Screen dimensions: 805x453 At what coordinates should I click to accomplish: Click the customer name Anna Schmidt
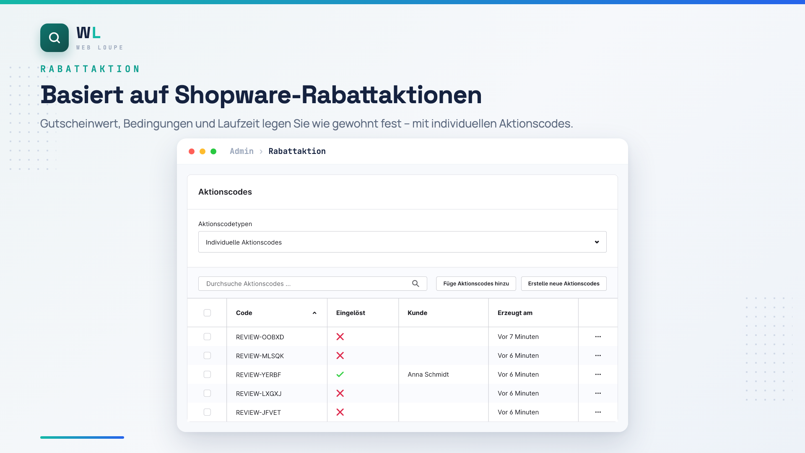coord(428,375)
